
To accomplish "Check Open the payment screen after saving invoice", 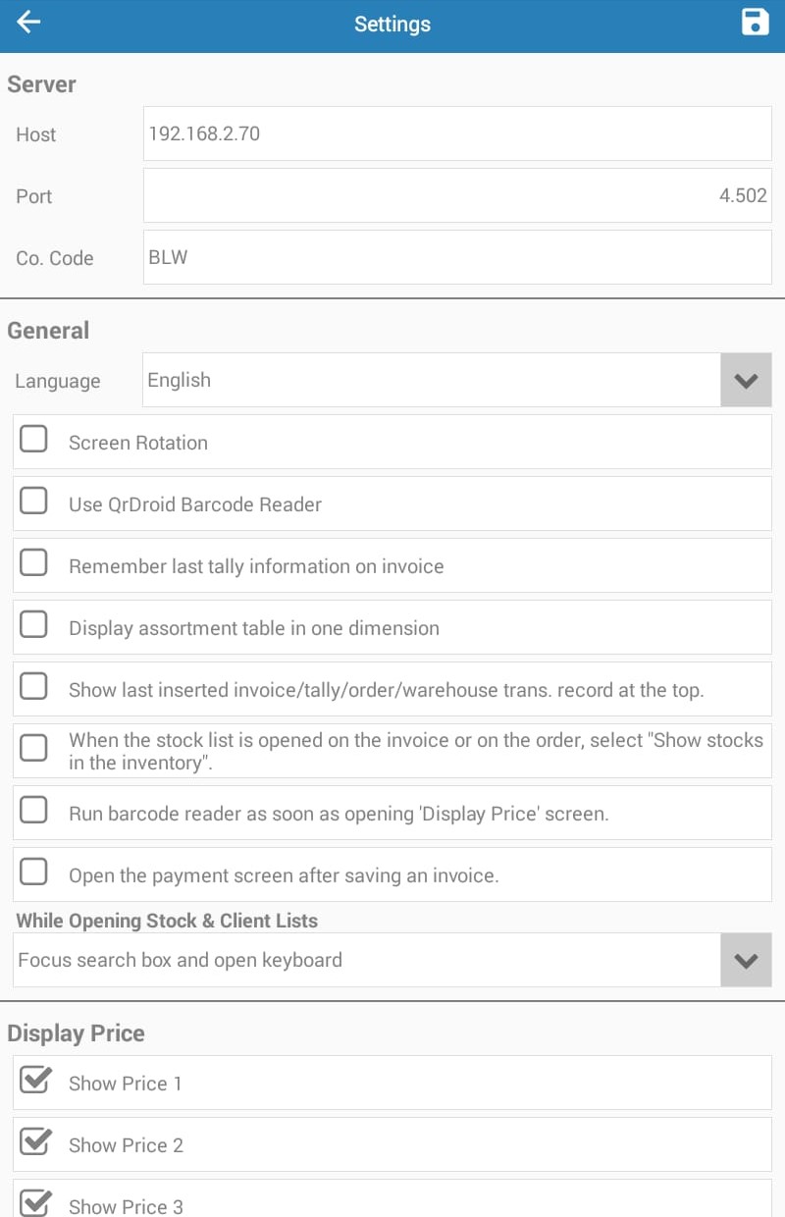I will click(33, 873).
